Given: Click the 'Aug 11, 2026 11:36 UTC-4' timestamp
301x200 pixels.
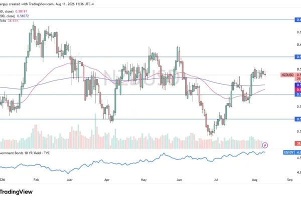Looking at the screenshot, I should [75, 4].
